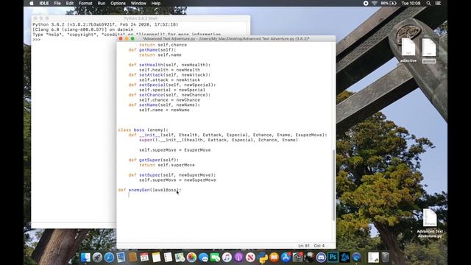
Task: Click 'def getName(self):' line
Action: [x=152, y=50]
